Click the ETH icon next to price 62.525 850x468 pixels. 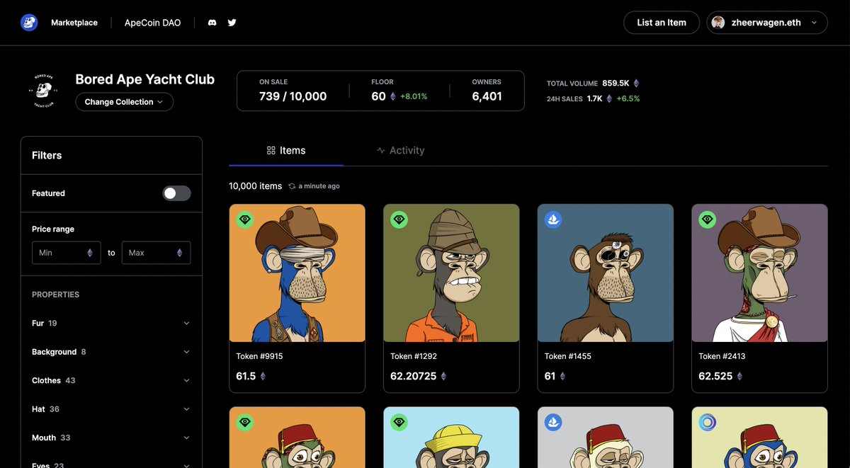pos(739,376)
